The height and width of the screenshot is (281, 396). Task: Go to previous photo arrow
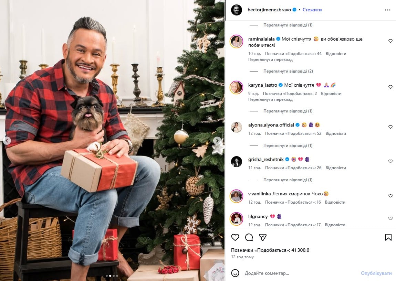point(7,140)
